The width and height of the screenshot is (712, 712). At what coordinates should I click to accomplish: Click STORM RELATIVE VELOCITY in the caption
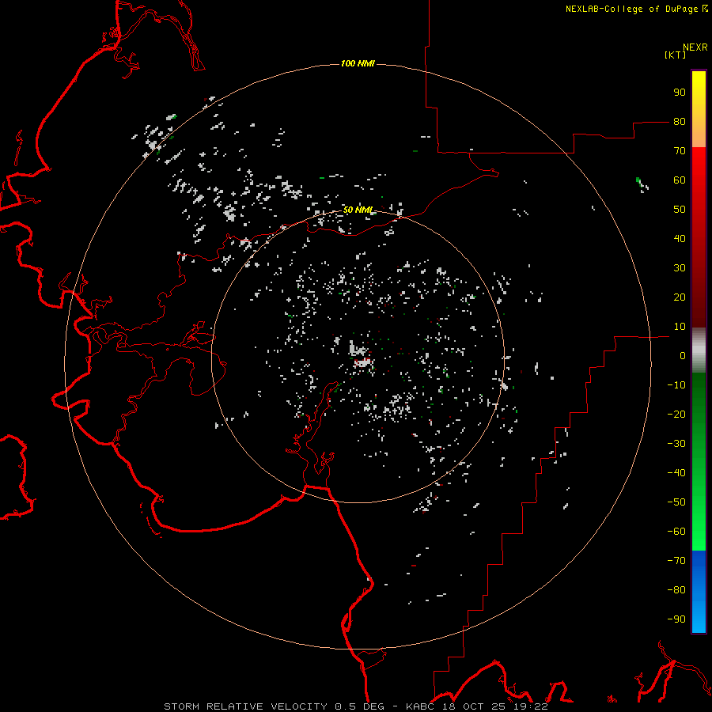point(245,706)
